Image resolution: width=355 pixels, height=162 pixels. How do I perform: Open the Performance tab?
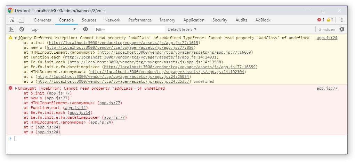click(x=140, y=20)
